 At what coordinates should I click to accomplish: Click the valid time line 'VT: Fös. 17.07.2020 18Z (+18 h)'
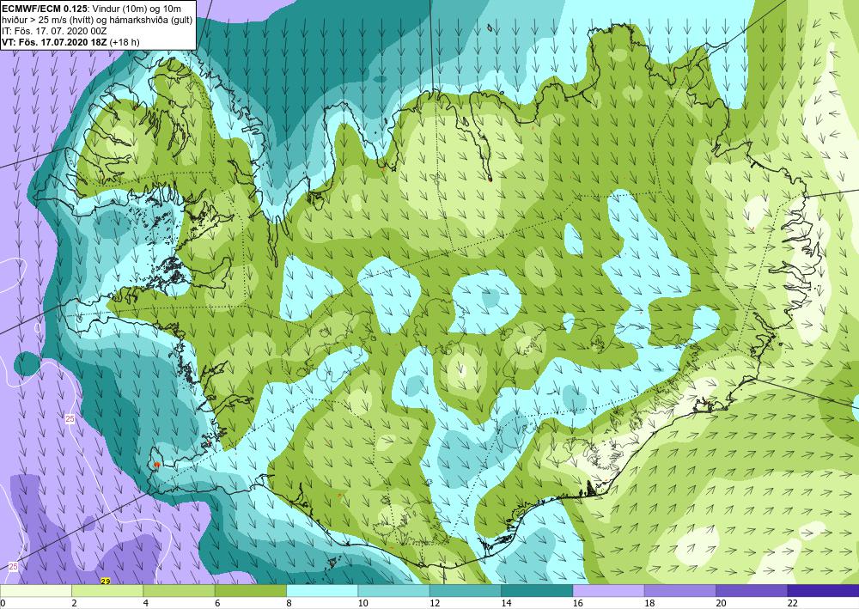point(70,42)
